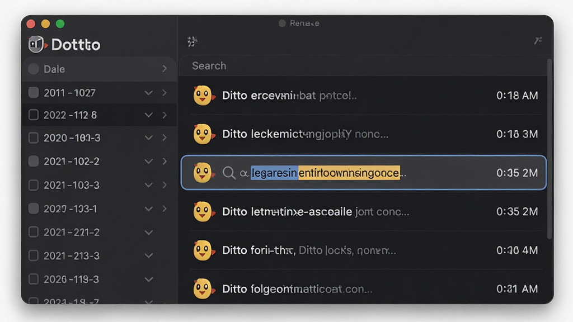Select the 'Ditto ercevminbat' clip text
The image size is (573, 322).
[289, 96]
